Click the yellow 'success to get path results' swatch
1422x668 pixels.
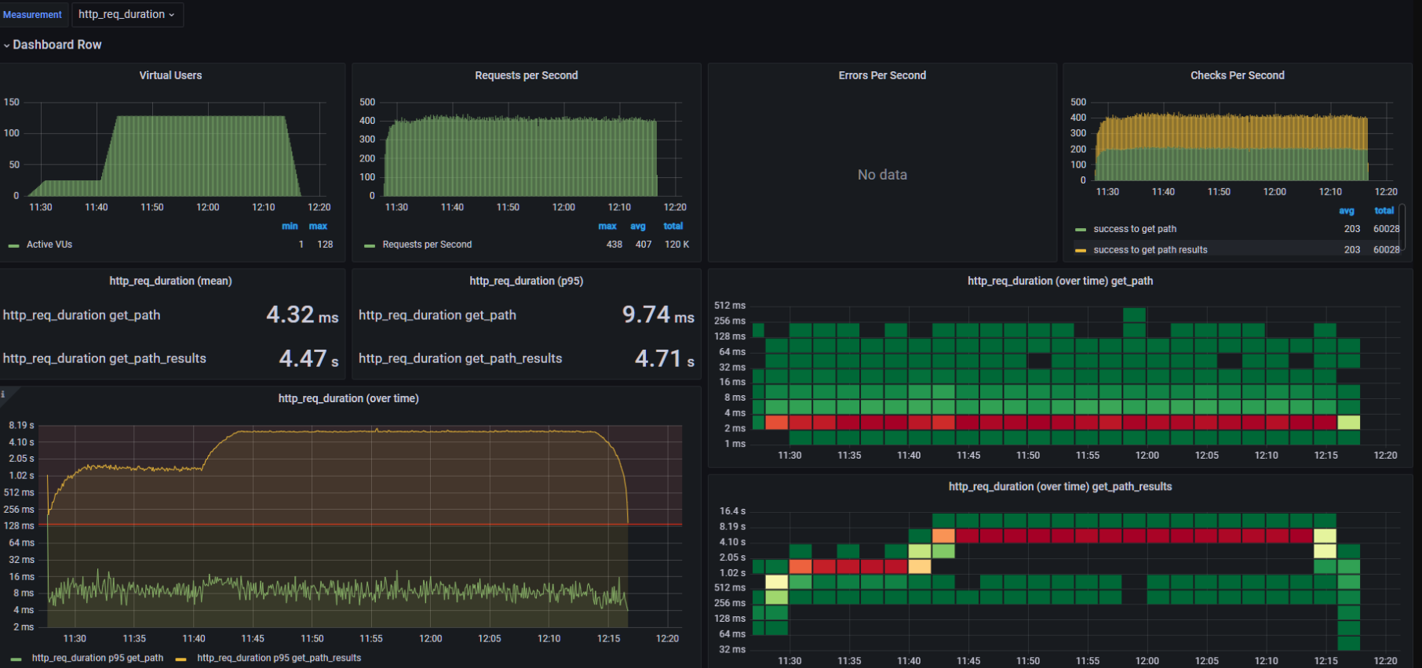point(1081,250)
